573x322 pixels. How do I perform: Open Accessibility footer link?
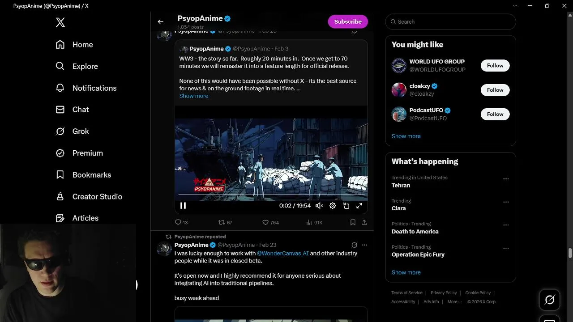(x=403, y=302)
